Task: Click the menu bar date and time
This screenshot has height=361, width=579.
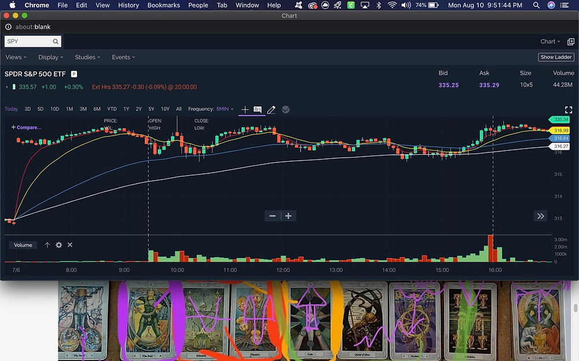Action: click(x=485, y=5)
